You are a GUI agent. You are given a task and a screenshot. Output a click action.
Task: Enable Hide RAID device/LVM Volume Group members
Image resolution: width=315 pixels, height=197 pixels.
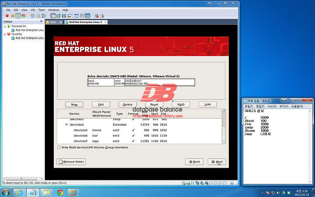coord(59,148)
